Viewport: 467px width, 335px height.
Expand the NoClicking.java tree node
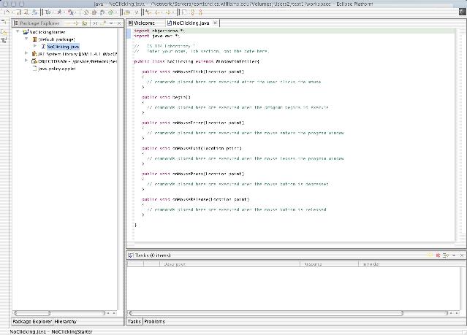tap(34, 46)
